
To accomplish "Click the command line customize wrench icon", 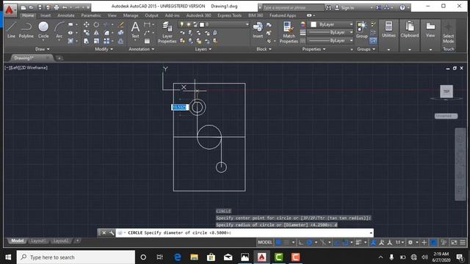I will pos(112,232).
